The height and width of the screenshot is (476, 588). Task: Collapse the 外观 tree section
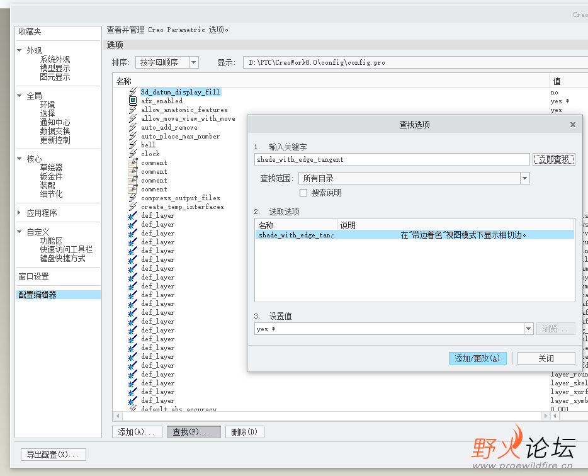pos(20,50)
